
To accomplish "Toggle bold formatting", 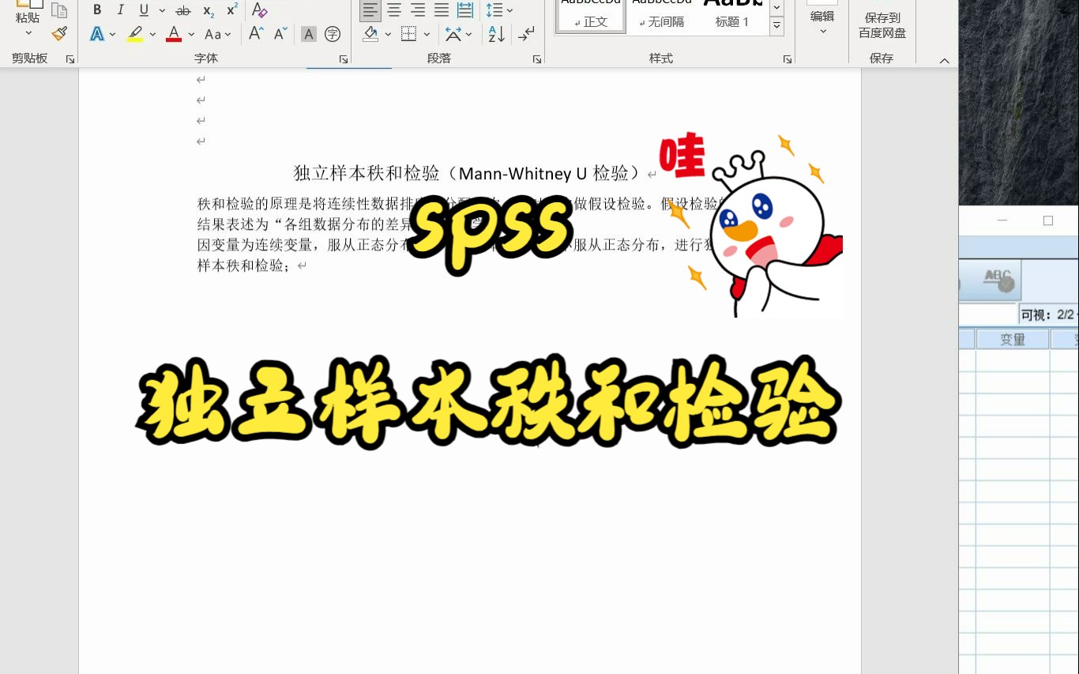I will point(97,10).
